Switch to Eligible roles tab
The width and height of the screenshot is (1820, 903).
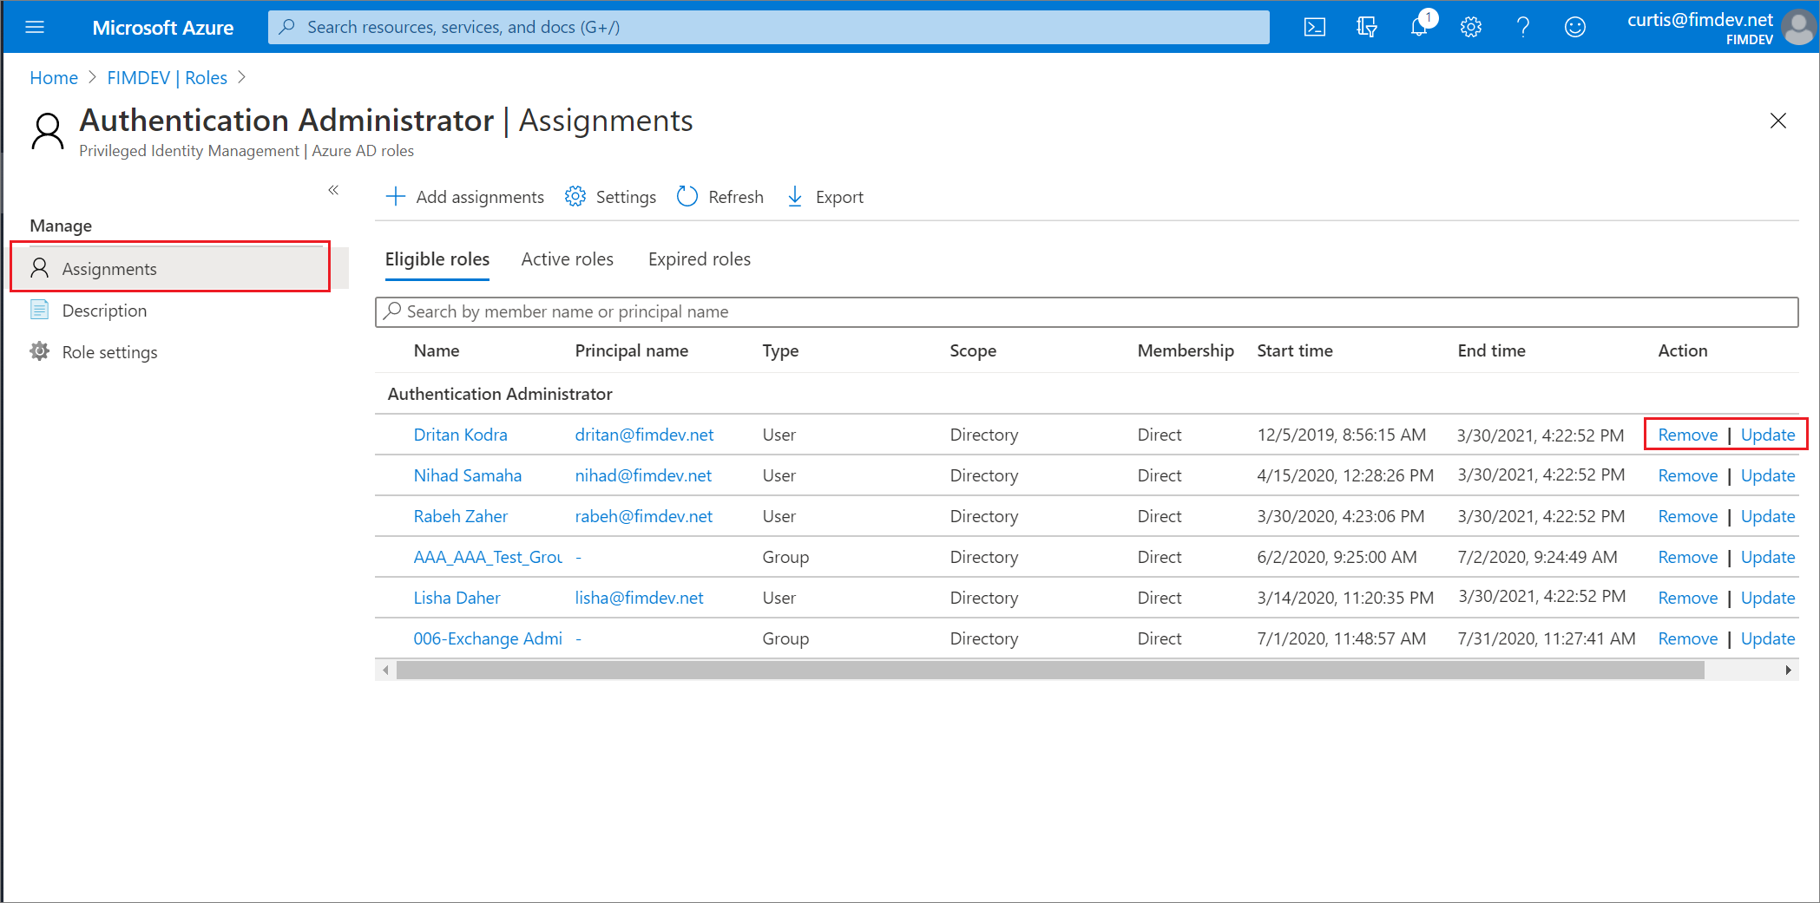click(x=437, y=259)
